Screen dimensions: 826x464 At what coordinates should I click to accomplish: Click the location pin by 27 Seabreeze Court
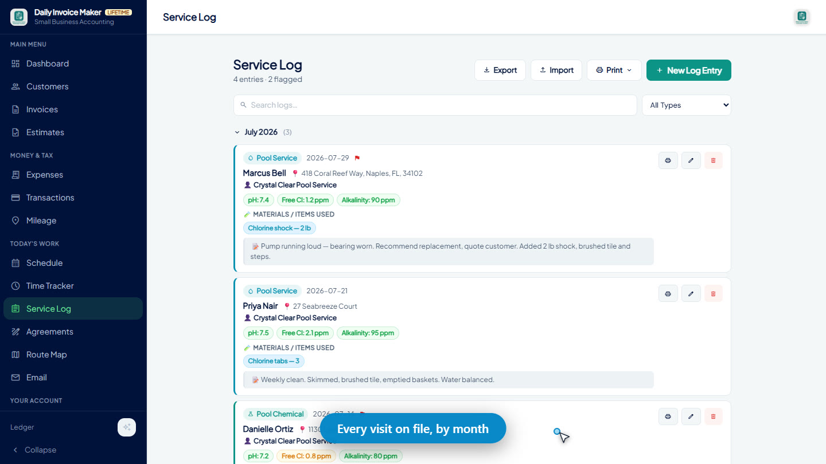click(287, 306)
